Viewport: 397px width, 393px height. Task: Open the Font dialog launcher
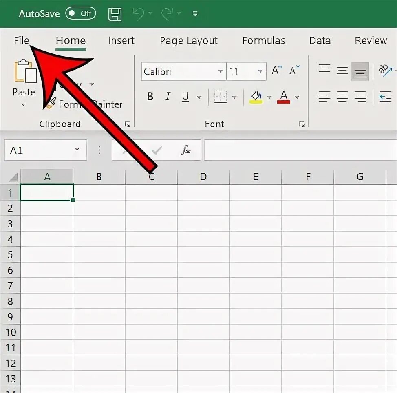pyautogui.click(x=302, y=124)
